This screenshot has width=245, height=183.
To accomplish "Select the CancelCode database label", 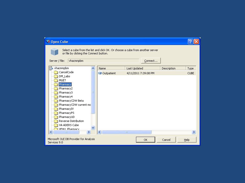I will point(66,72).
